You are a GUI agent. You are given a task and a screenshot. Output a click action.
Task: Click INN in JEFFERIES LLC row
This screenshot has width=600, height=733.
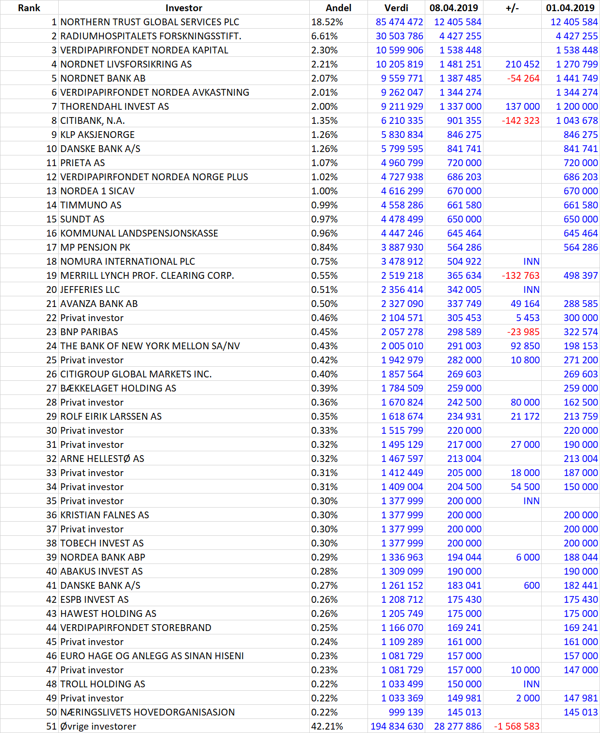coord(532,290)
